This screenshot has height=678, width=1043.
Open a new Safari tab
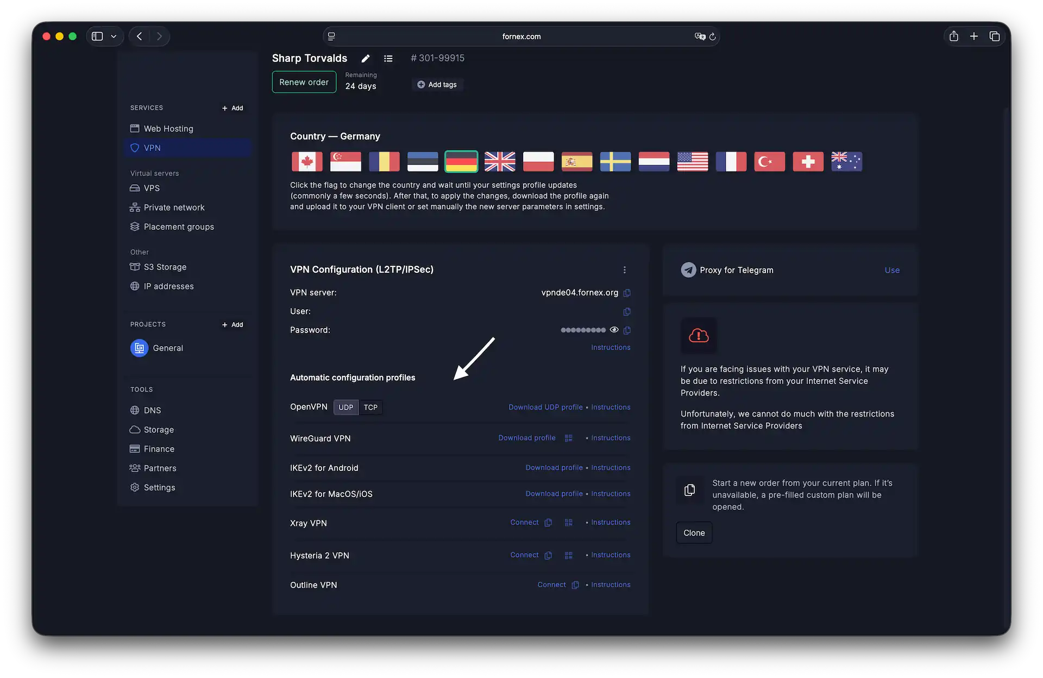tap(974, 36)
